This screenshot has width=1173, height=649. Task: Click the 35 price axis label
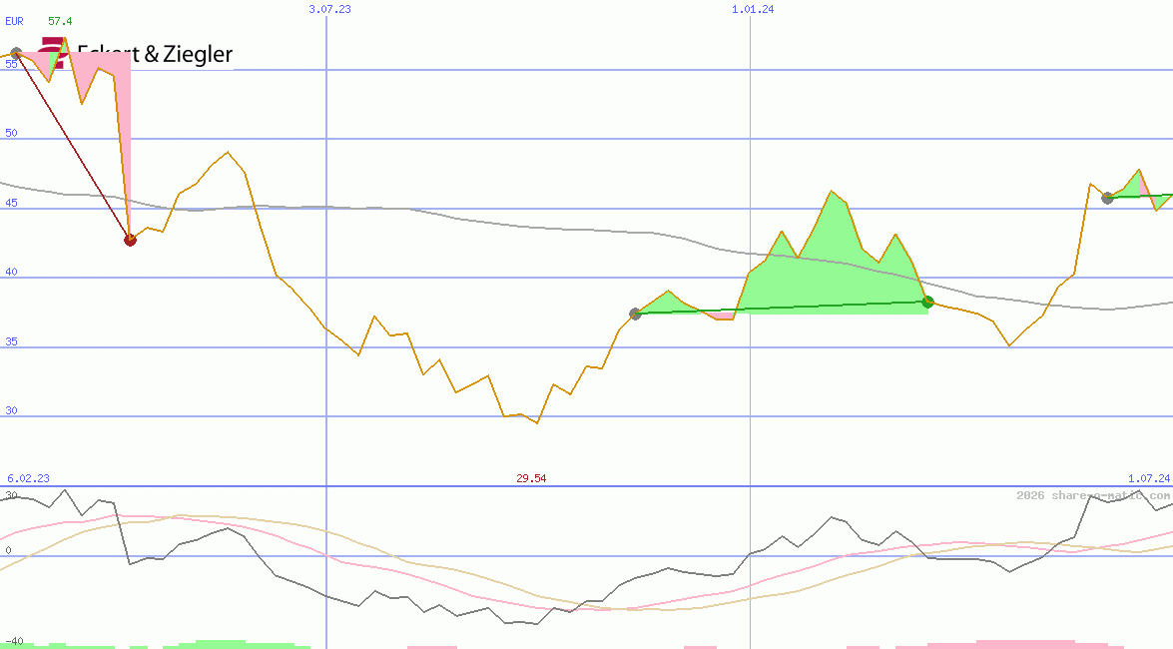click(11, 340)
